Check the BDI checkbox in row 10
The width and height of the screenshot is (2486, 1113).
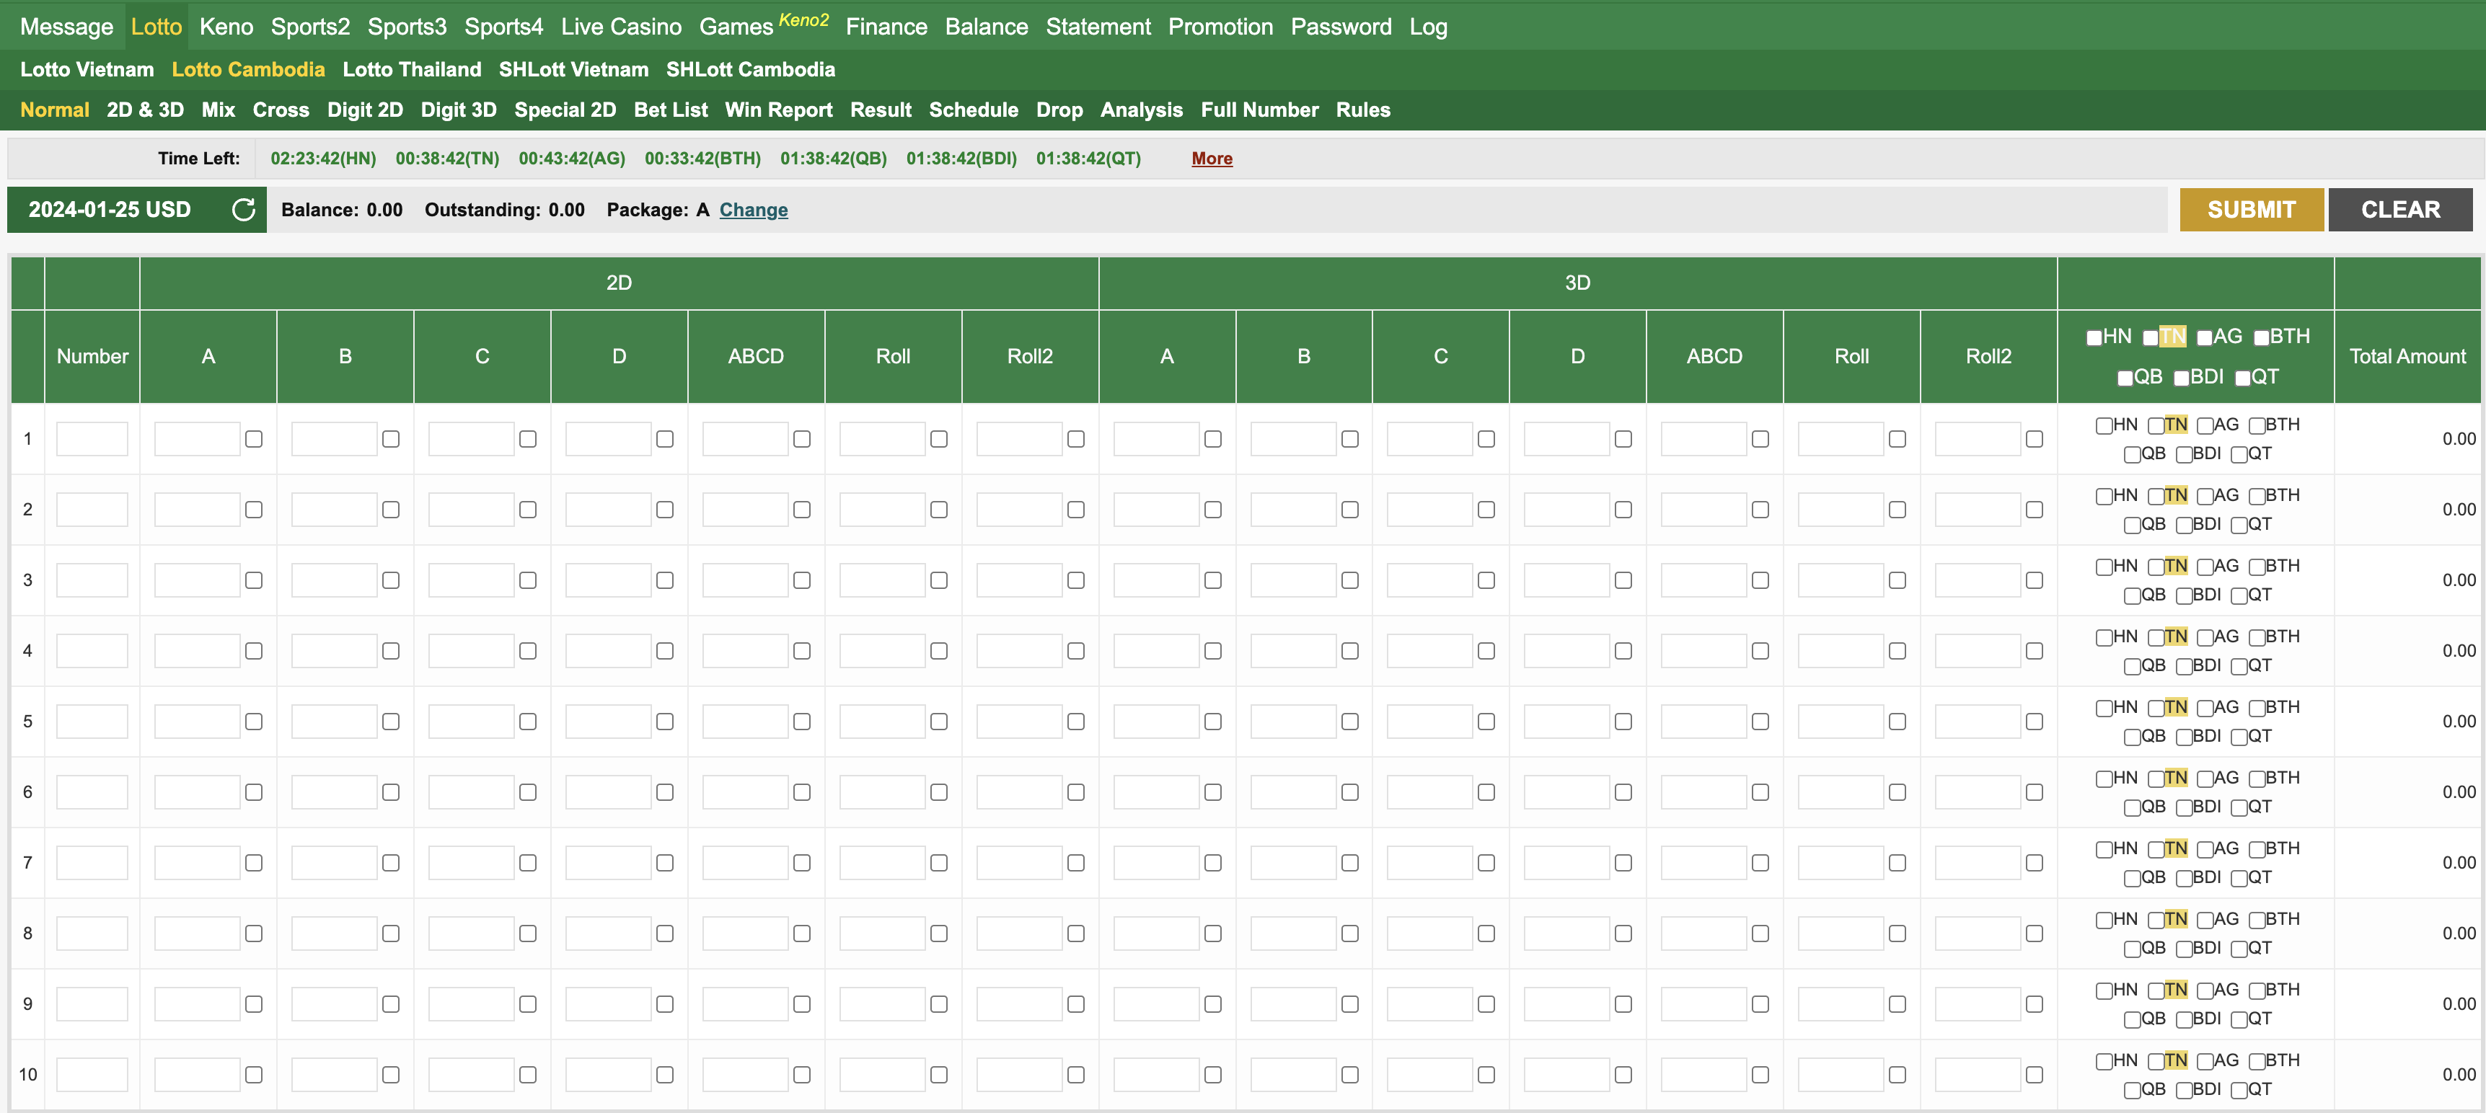(2184, 1091)
